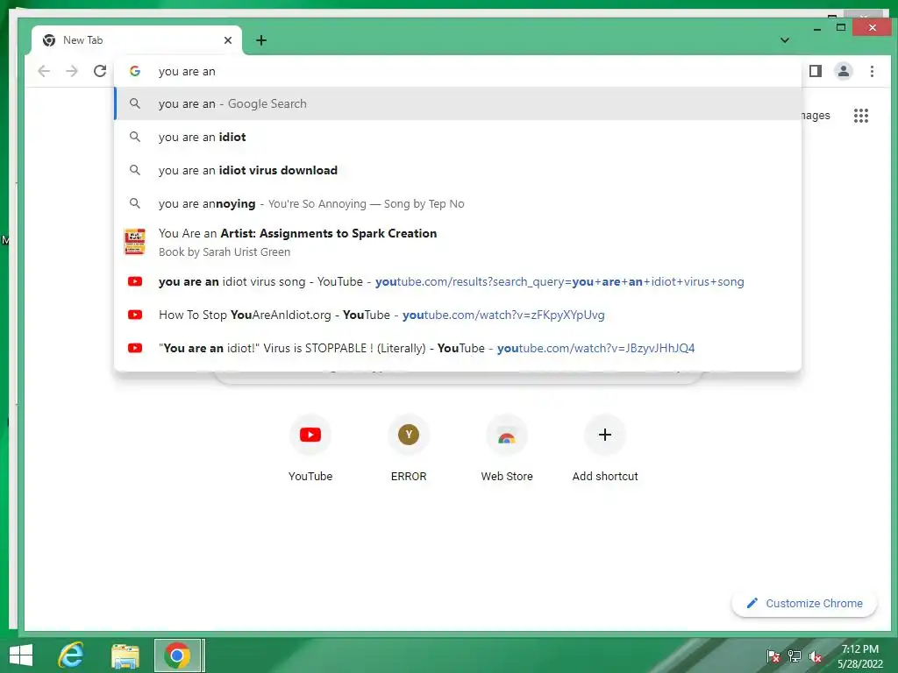Image resolution: width=898 pixels, height=673 pixels.
Task: Click the book cover thumbnail for You Are an Artist
Action: coord(135,242)
